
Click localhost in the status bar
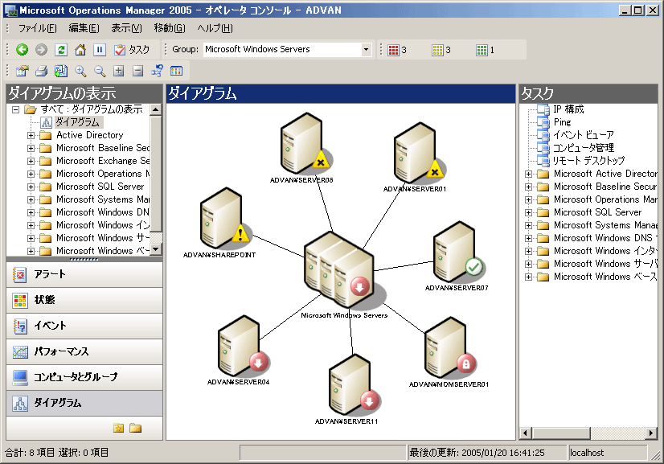tap(587, 453)
